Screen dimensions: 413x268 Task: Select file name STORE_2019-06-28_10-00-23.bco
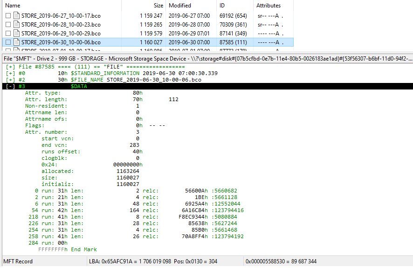pos(61,25)
